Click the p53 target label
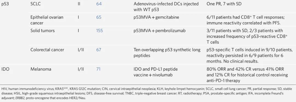This screenshot has height=102, width=296. [5, 4]
